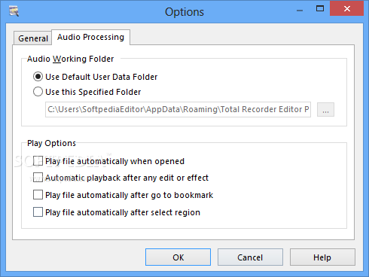
Task: Maximize the Options window
Action: (x=320, y=9)
